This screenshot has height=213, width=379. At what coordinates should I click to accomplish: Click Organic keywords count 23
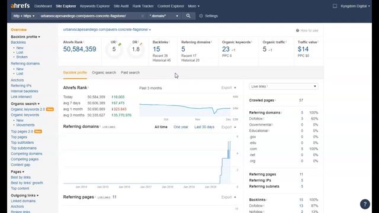(226, 49)
